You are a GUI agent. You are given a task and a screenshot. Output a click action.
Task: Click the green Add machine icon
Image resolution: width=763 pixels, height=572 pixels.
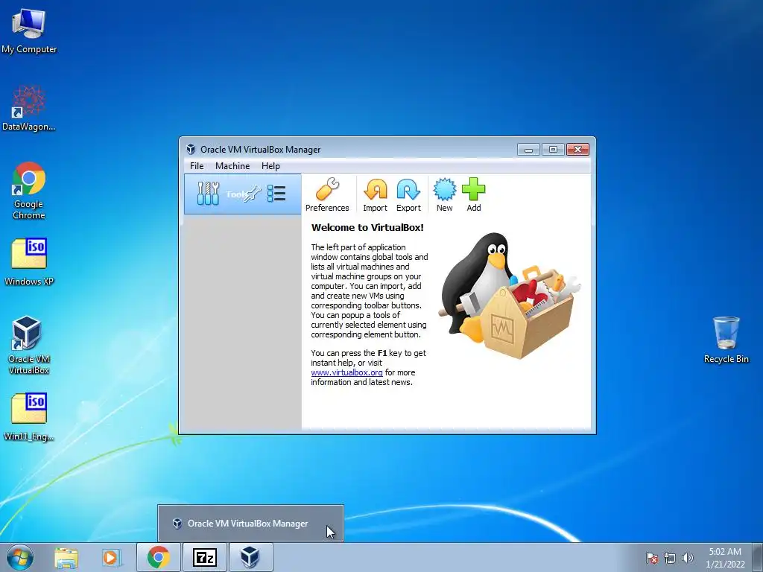click(473, 194)
